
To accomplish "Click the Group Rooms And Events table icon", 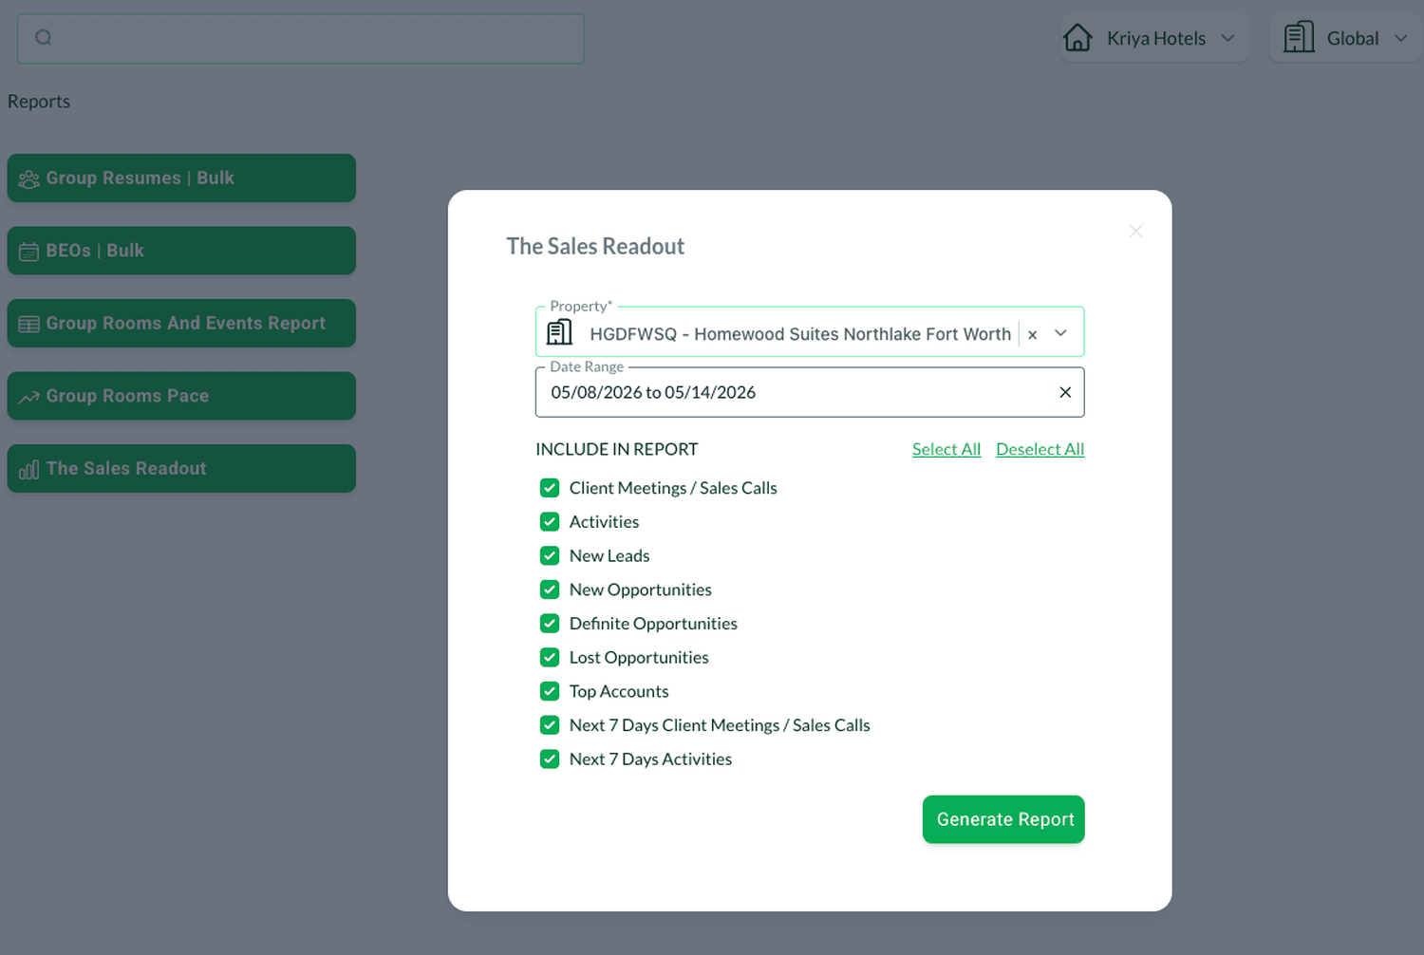I will coord(29,325).
